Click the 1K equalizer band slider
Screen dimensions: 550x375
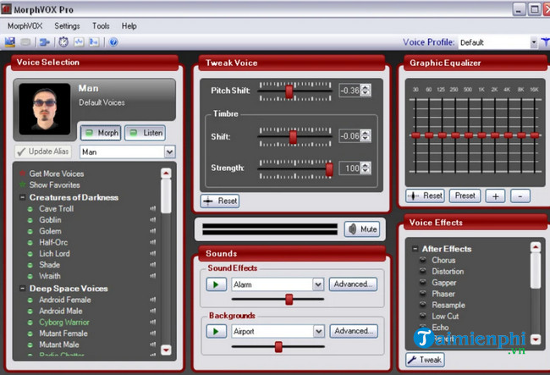tap(481, 135)
